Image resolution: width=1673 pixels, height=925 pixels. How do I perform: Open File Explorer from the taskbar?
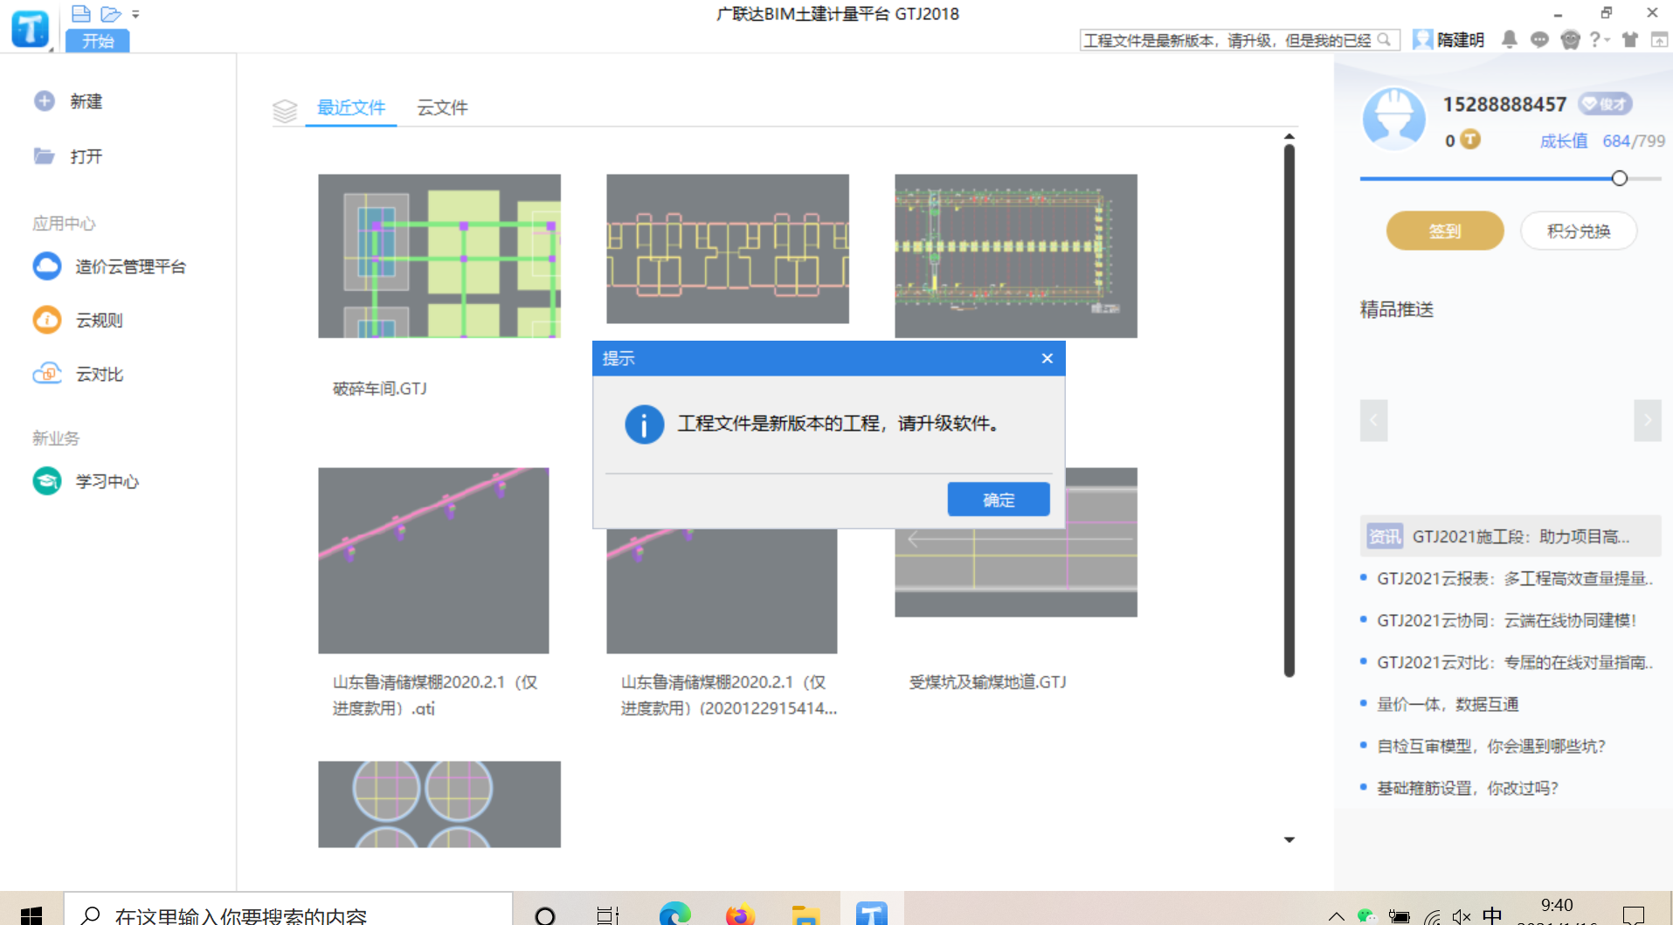(x=805, y=914)
